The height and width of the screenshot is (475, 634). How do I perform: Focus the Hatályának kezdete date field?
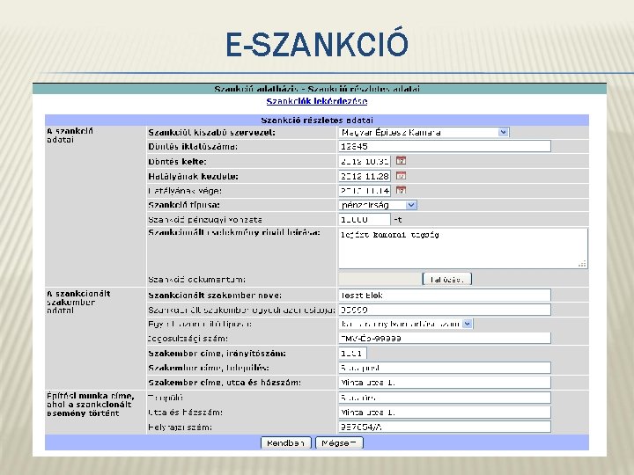(365, 176)
